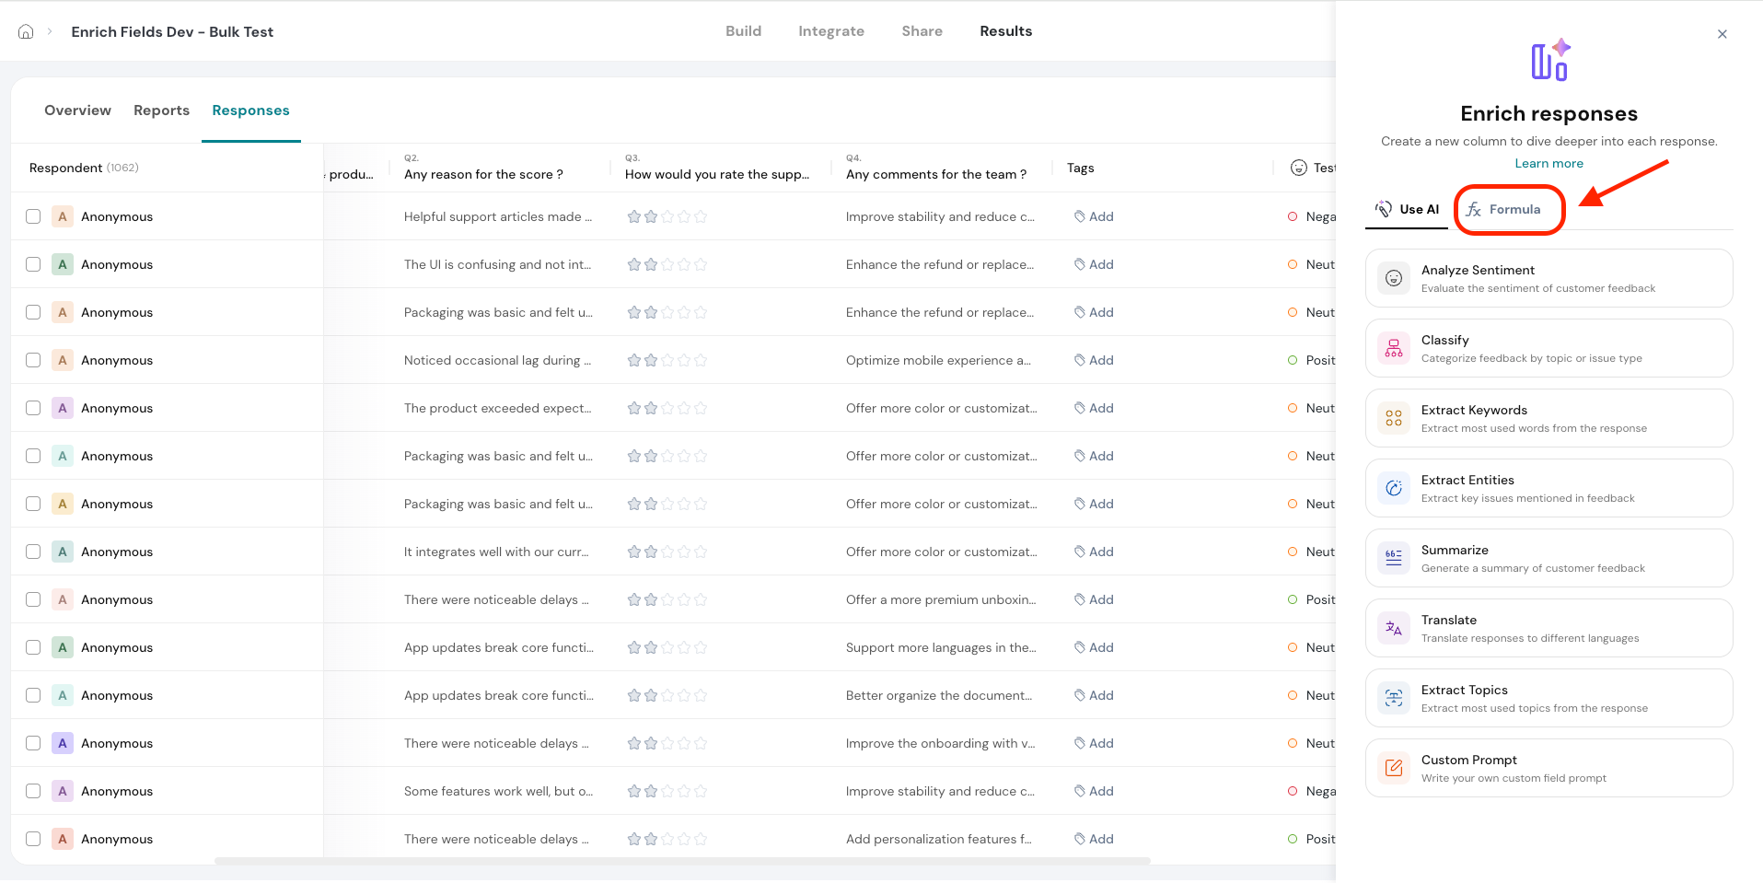Add a tag to the first response
This screenshot has height=883, width=1763.
click(1094, 216)
